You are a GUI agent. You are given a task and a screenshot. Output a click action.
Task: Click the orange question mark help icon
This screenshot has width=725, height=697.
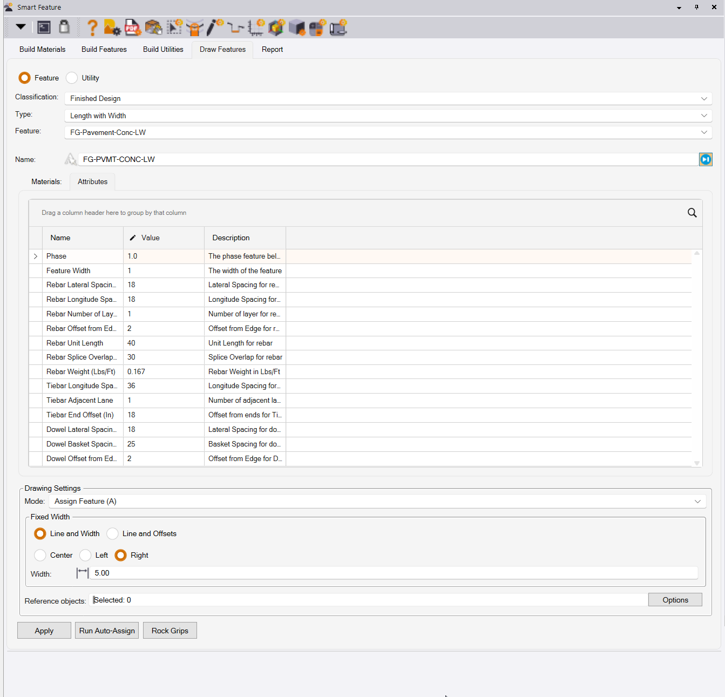(92, 28)
